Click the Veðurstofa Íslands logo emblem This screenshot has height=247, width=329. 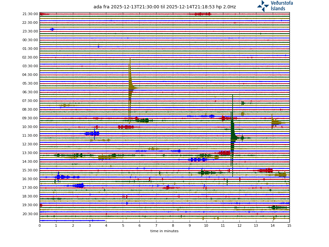pos(263,6)
